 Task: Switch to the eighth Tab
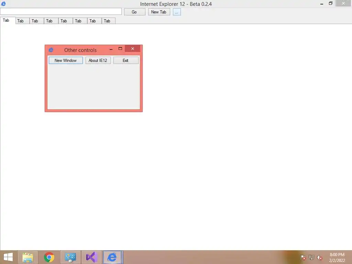[x=109, y=21]
